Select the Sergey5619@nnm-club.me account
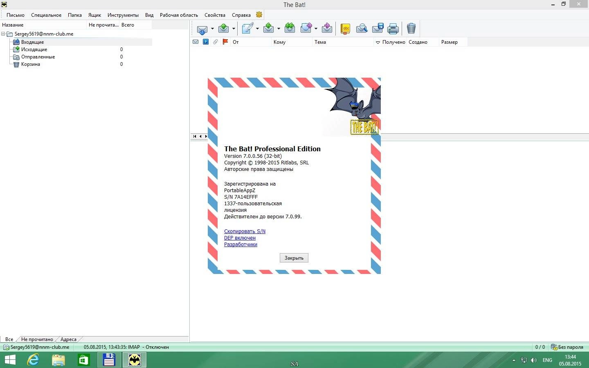The width and height of the screenshot is (589, 368). click(44, 34)
